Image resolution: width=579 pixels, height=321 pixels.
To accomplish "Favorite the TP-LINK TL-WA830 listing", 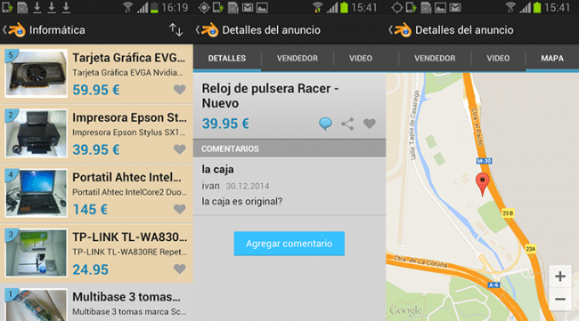I will [x=179, y=269].
